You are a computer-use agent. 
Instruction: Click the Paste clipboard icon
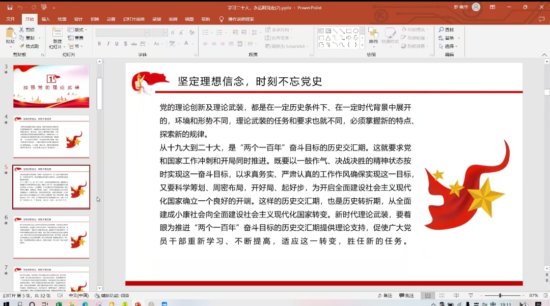(x=10, y=34)
